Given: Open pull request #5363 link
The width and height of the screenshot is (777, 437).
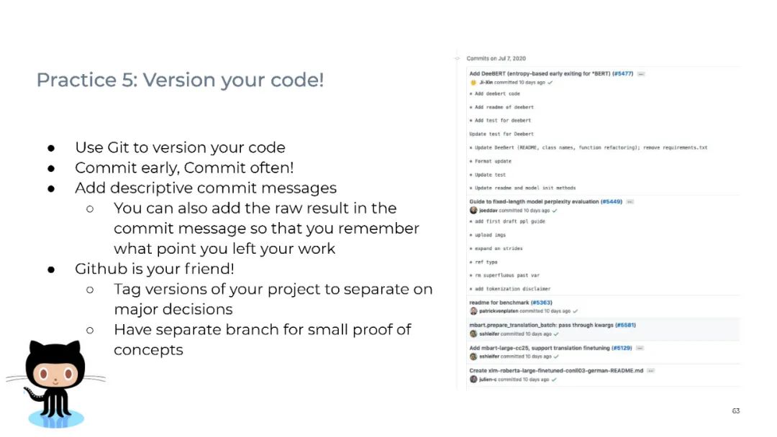Looking at the screenshot, I should point(541,303).
